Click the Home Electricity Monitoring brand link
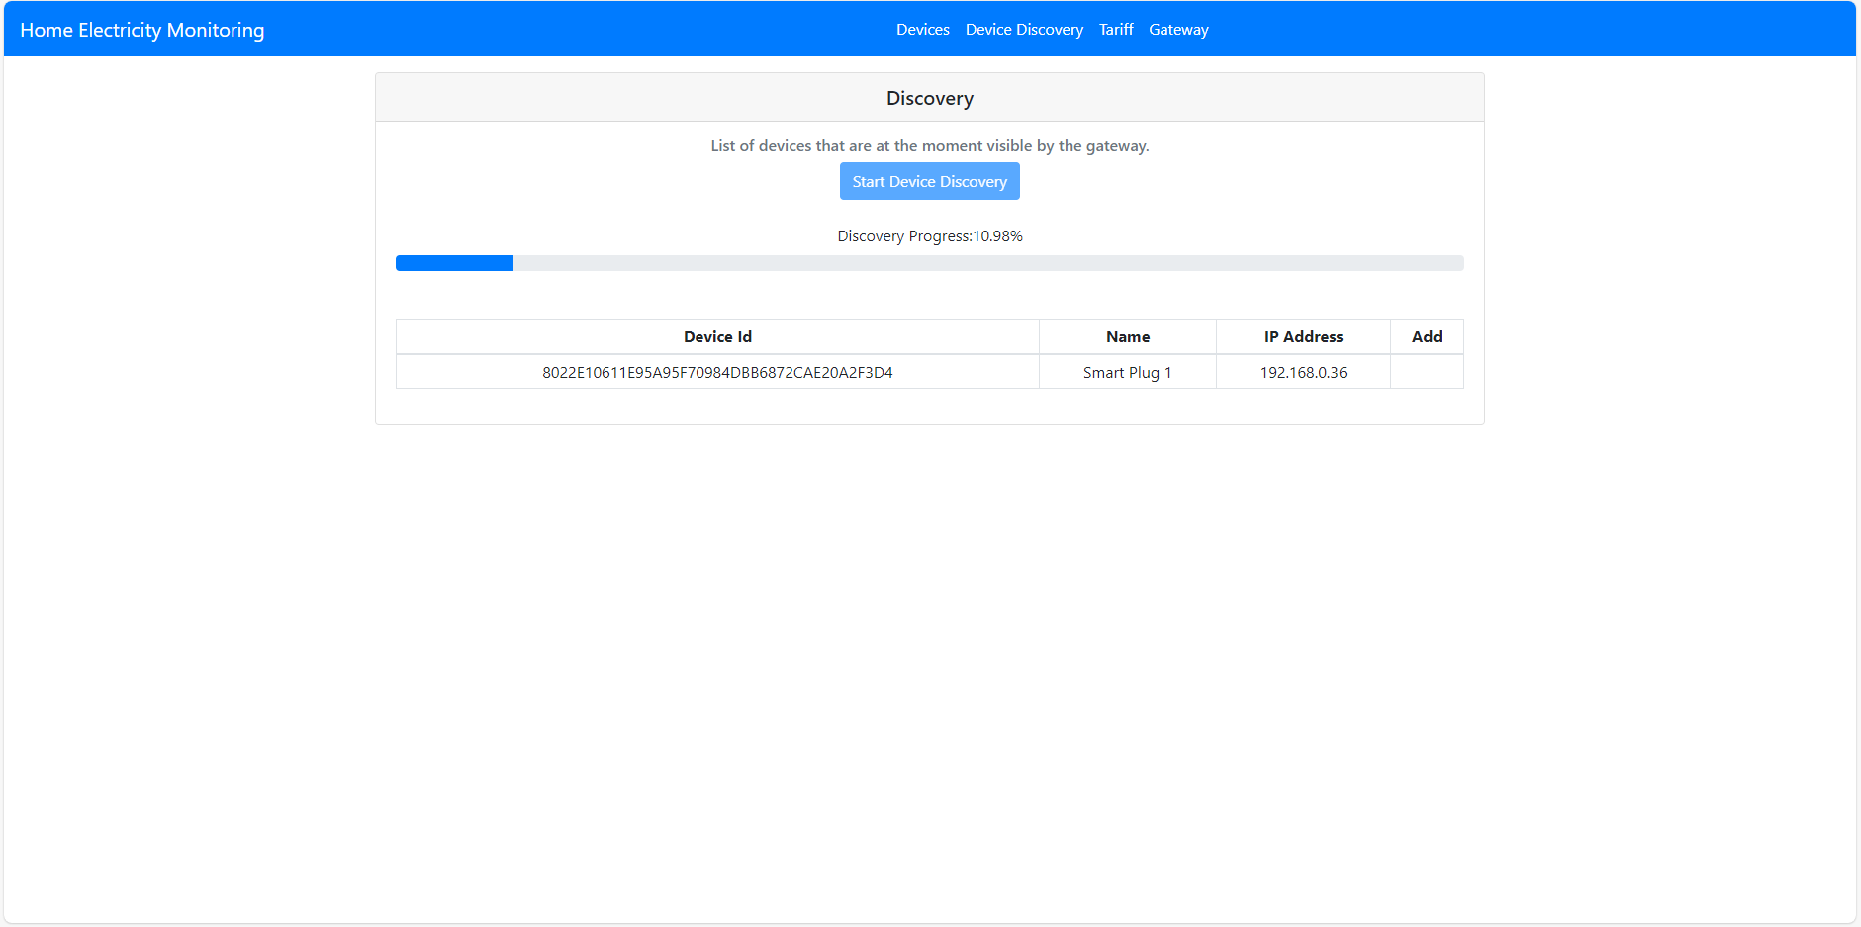Screen dimensions: 1861x927 142,29
